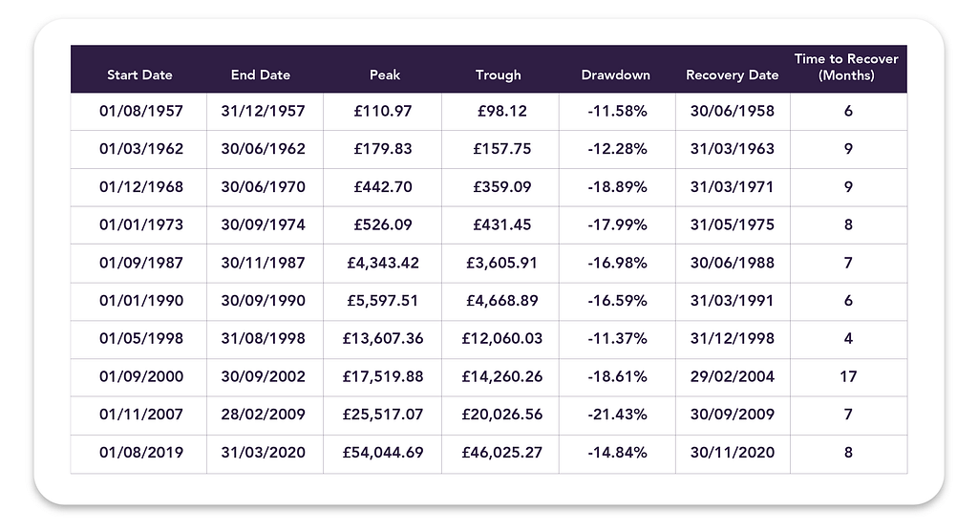Click the -18.89% drawdown cell

pyautogui.click(x=617, y=187)
